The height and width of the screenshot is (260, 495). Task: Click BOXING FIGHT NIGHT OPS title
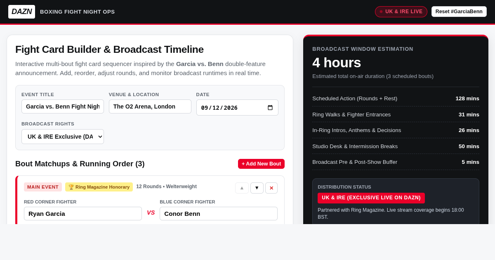point(78,12)
